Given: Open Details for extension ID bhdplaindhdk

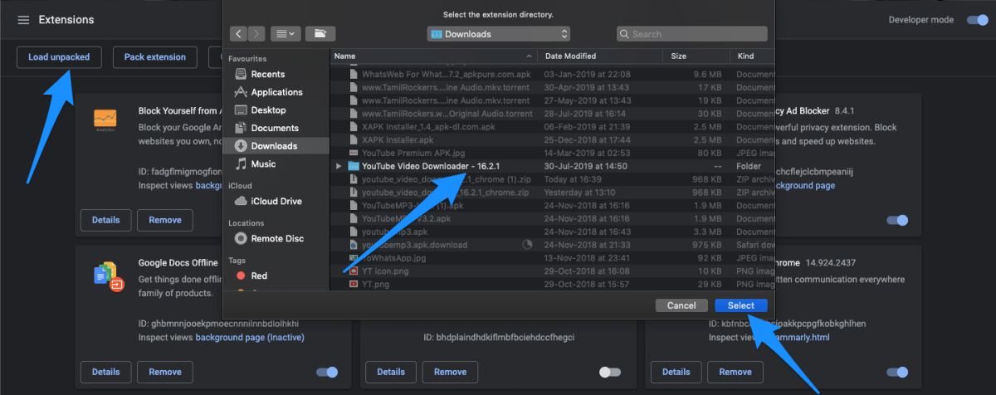Looking at the screenshot, I should click(x=391, y=372).
